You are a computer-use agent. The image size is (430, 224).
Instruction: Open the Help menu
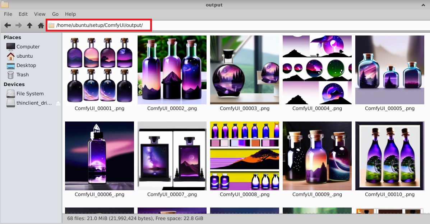(x=70, y=14)
